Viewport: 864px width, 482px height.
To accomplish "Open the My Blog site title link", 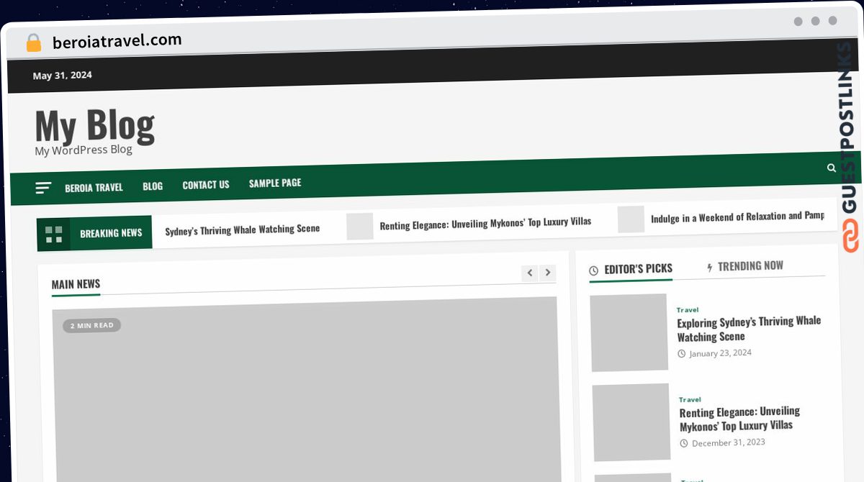I will 94,124.
